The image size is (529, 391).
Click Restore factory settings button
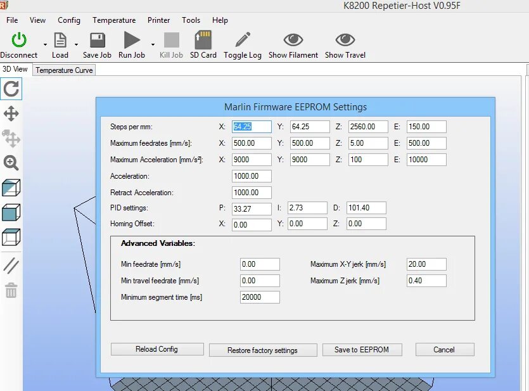point(263,350)
